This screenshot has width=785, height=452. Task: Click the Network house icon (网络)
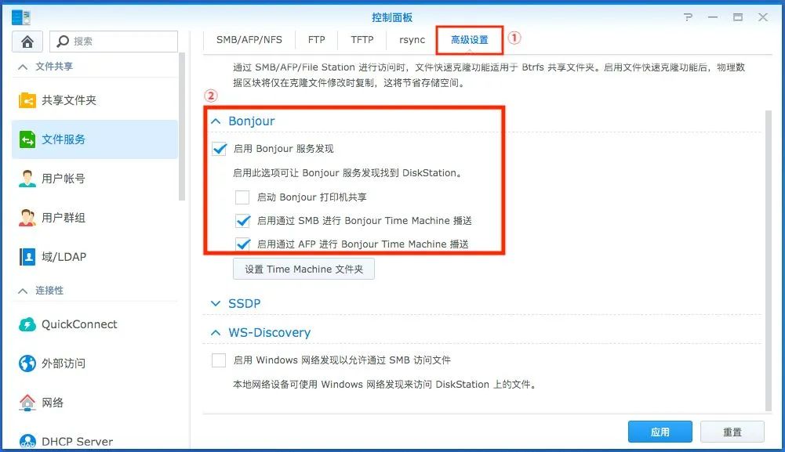coord(27,403)
